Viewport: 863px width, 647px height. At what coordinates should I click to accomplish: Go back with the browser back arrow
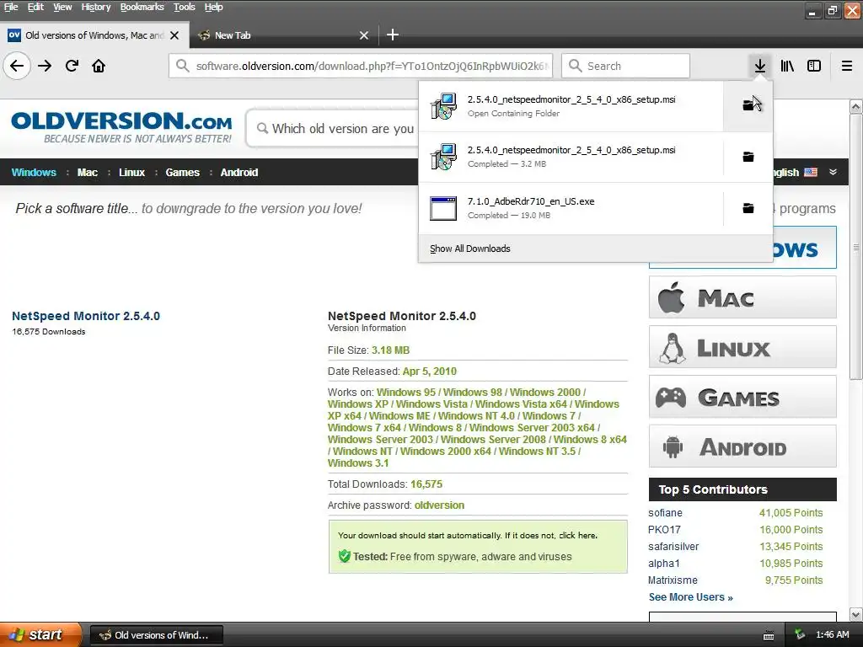pyautogui.click(x=17, y=66)
